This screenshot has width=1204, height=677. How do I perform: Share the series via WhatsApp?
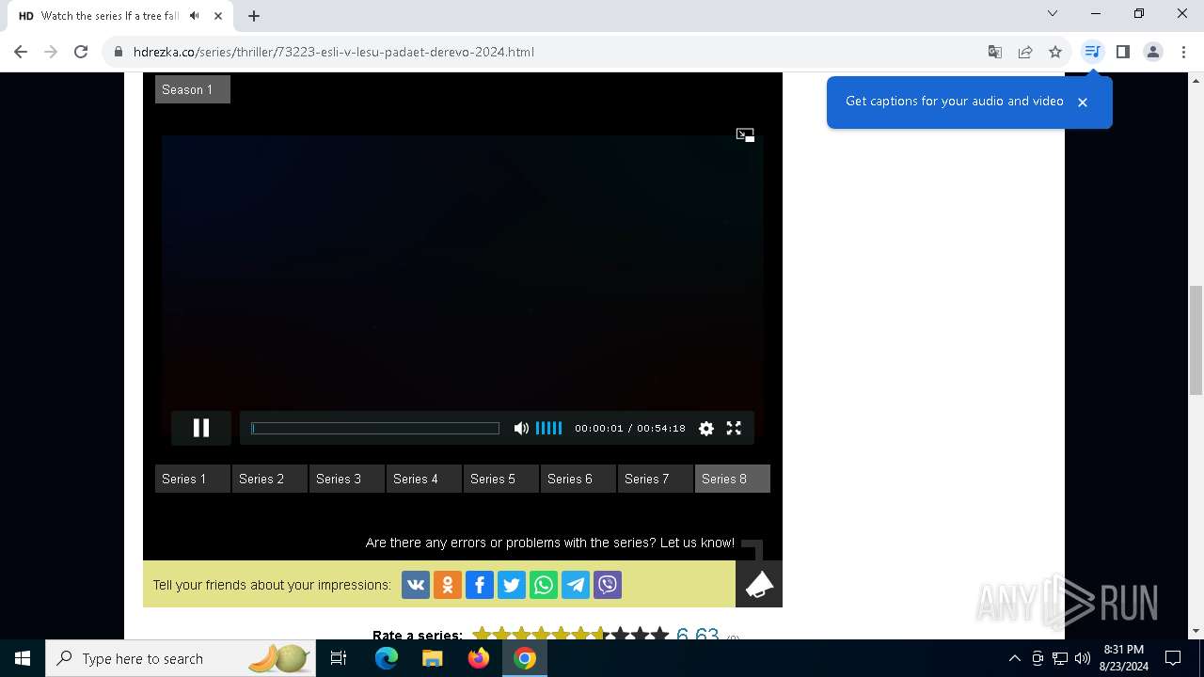click(x=544, y=585)
